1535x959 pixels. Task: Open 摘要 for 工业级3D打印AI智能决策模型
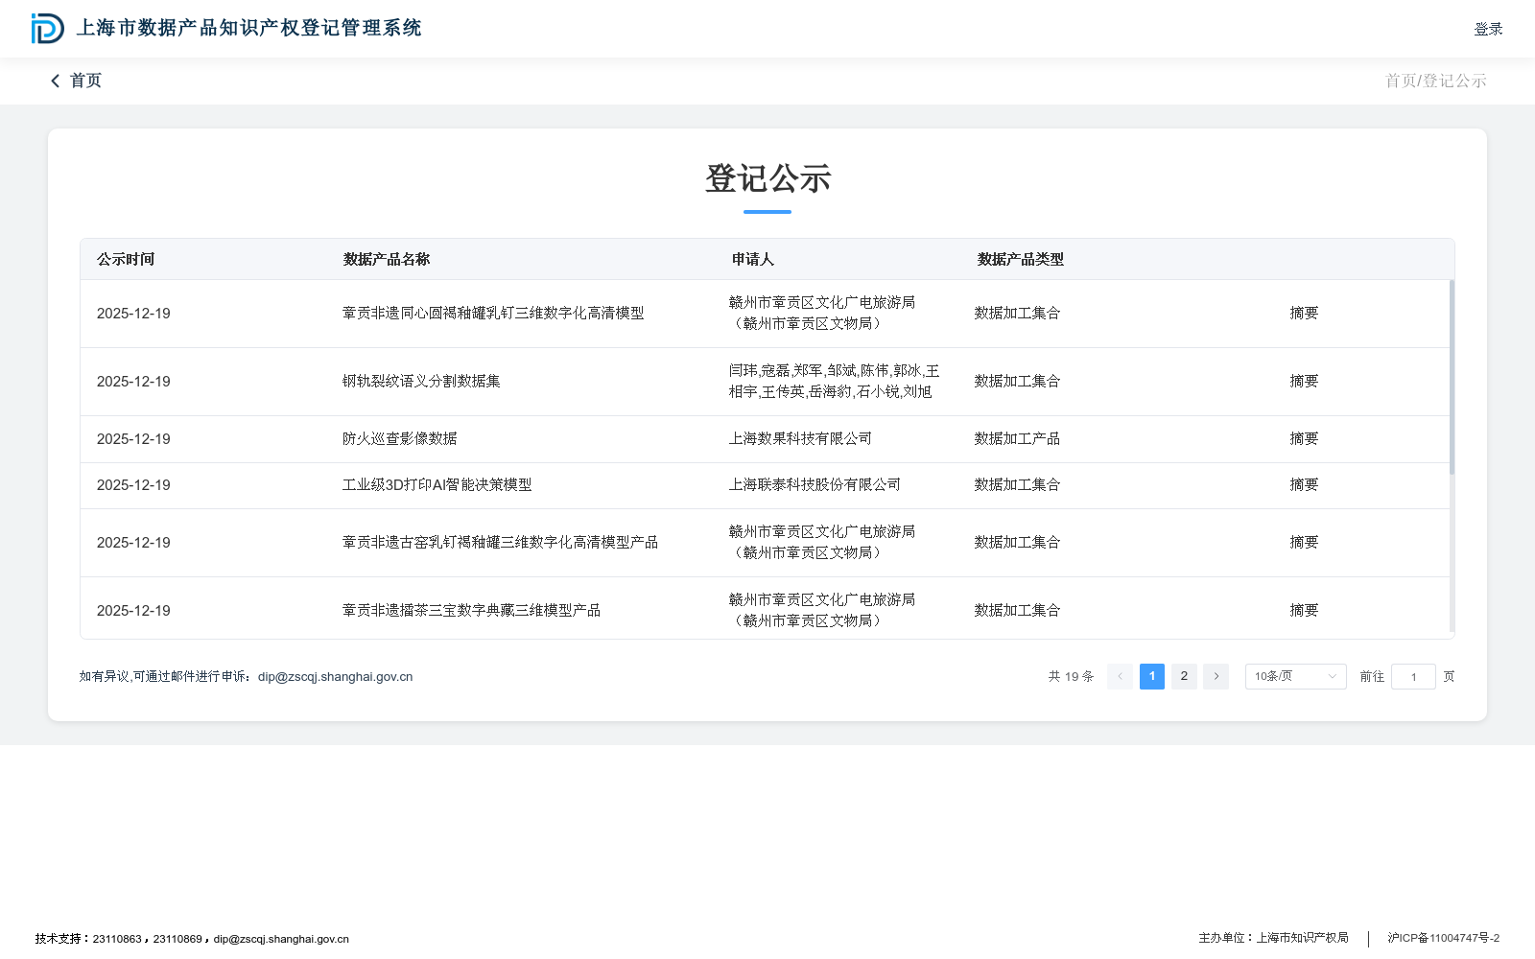(1304, 485)
